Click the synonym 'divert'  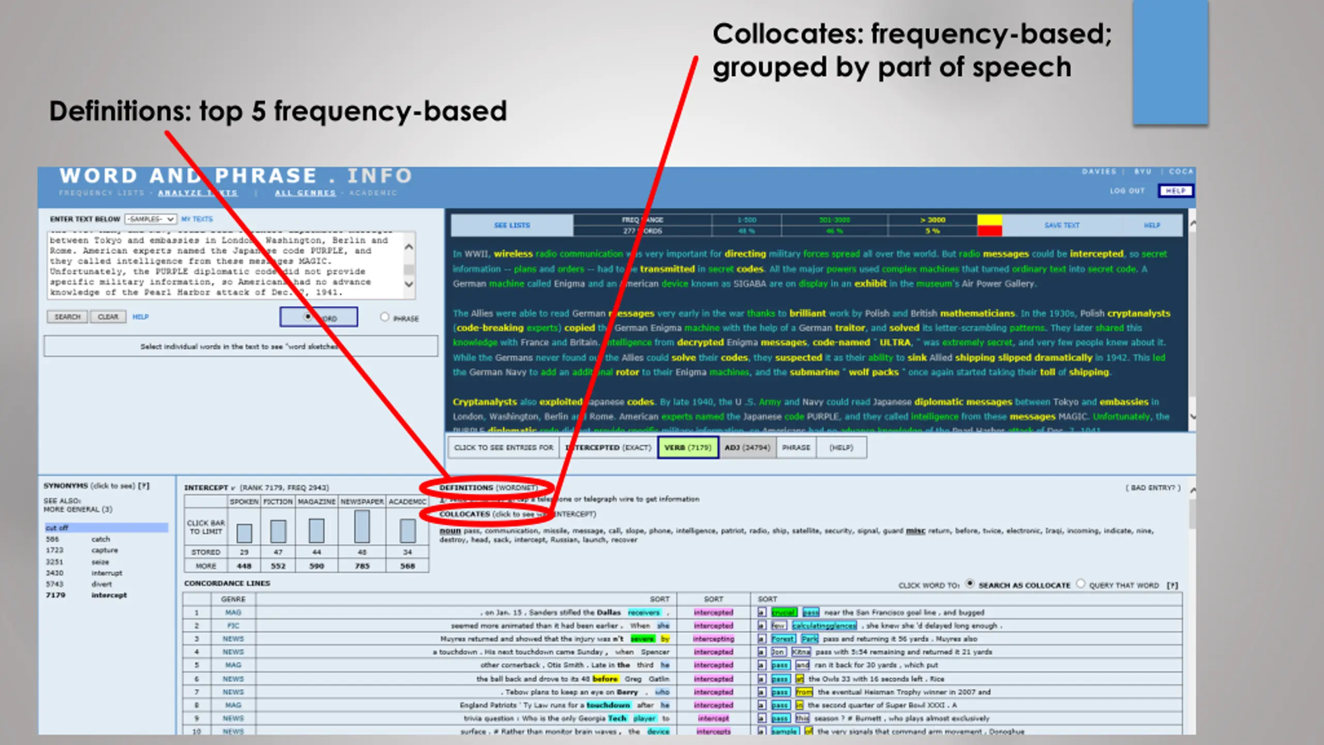101,585
